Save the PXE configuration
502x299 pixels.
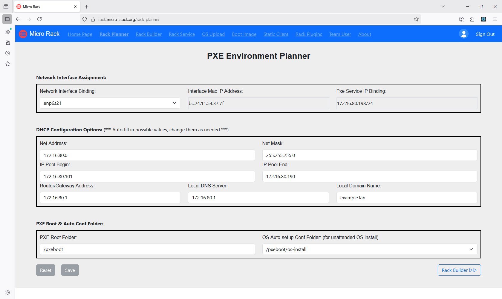70,270
